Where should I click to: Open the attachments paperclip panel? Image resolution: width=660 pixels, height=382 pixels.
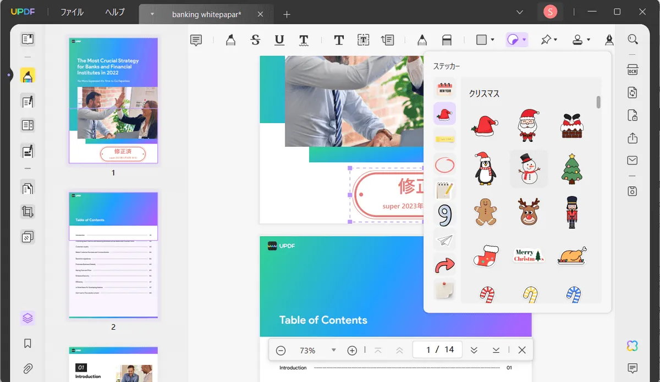tap(28, 368)
